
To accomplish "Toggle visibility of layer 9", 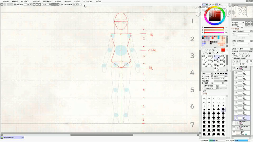I will pyautogui.click(x=236, y=77).
